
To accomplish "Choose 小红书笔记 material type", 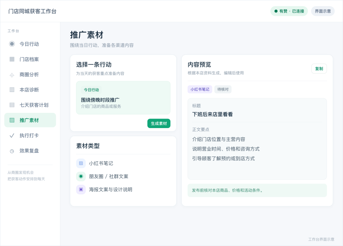I will [x=123, y=163].
